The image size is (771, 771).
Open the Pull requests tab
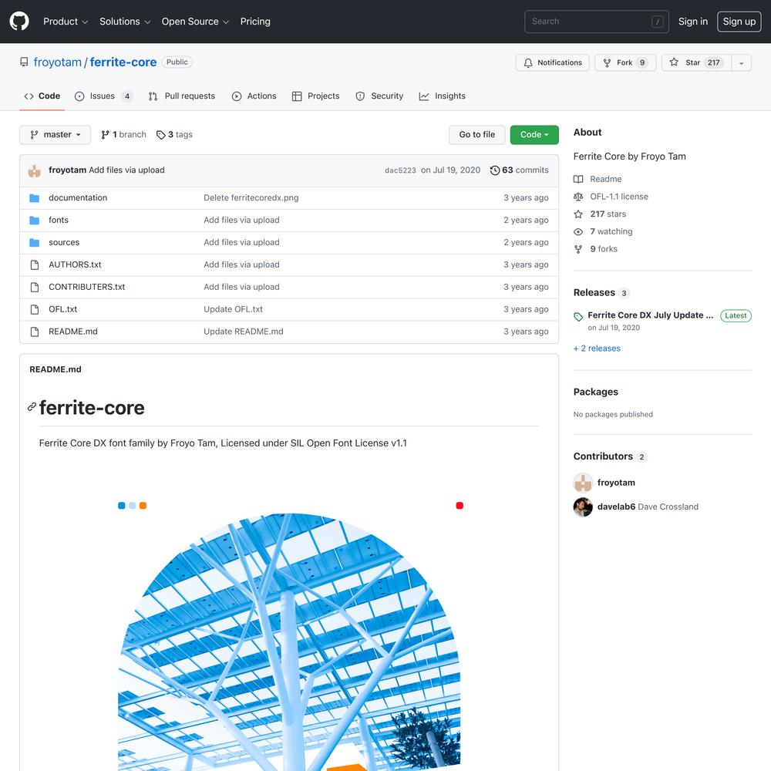click(x=182, y=96)
